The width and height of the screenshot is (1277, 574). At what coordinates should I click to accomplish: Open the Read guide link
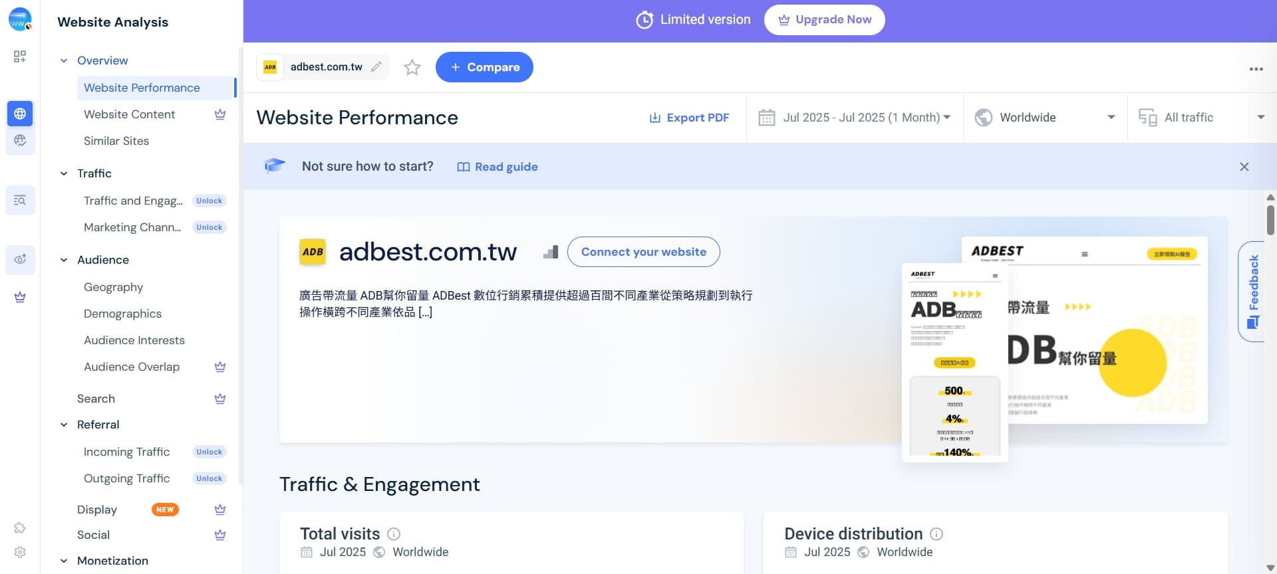click(x=497, y=167)
